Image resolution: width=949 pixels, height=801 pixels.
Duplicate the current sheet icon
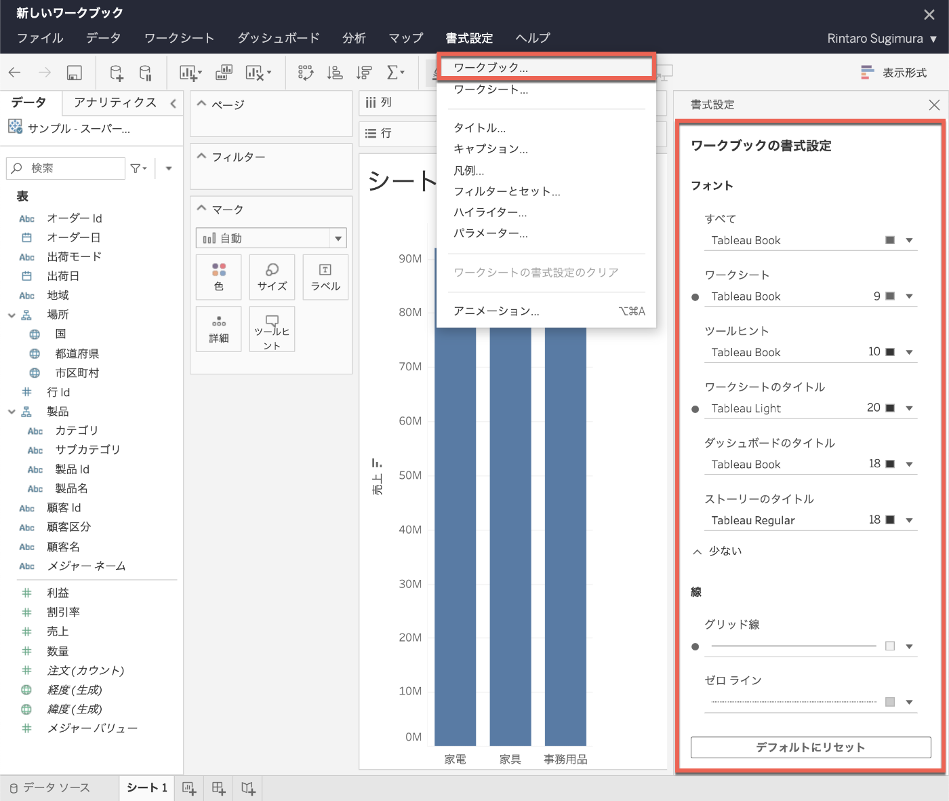coord(224,73)
